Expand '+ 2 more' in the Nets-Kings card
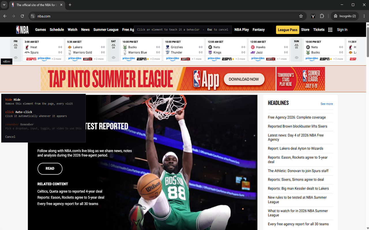 pyautogui.click(x=240, y=59)
